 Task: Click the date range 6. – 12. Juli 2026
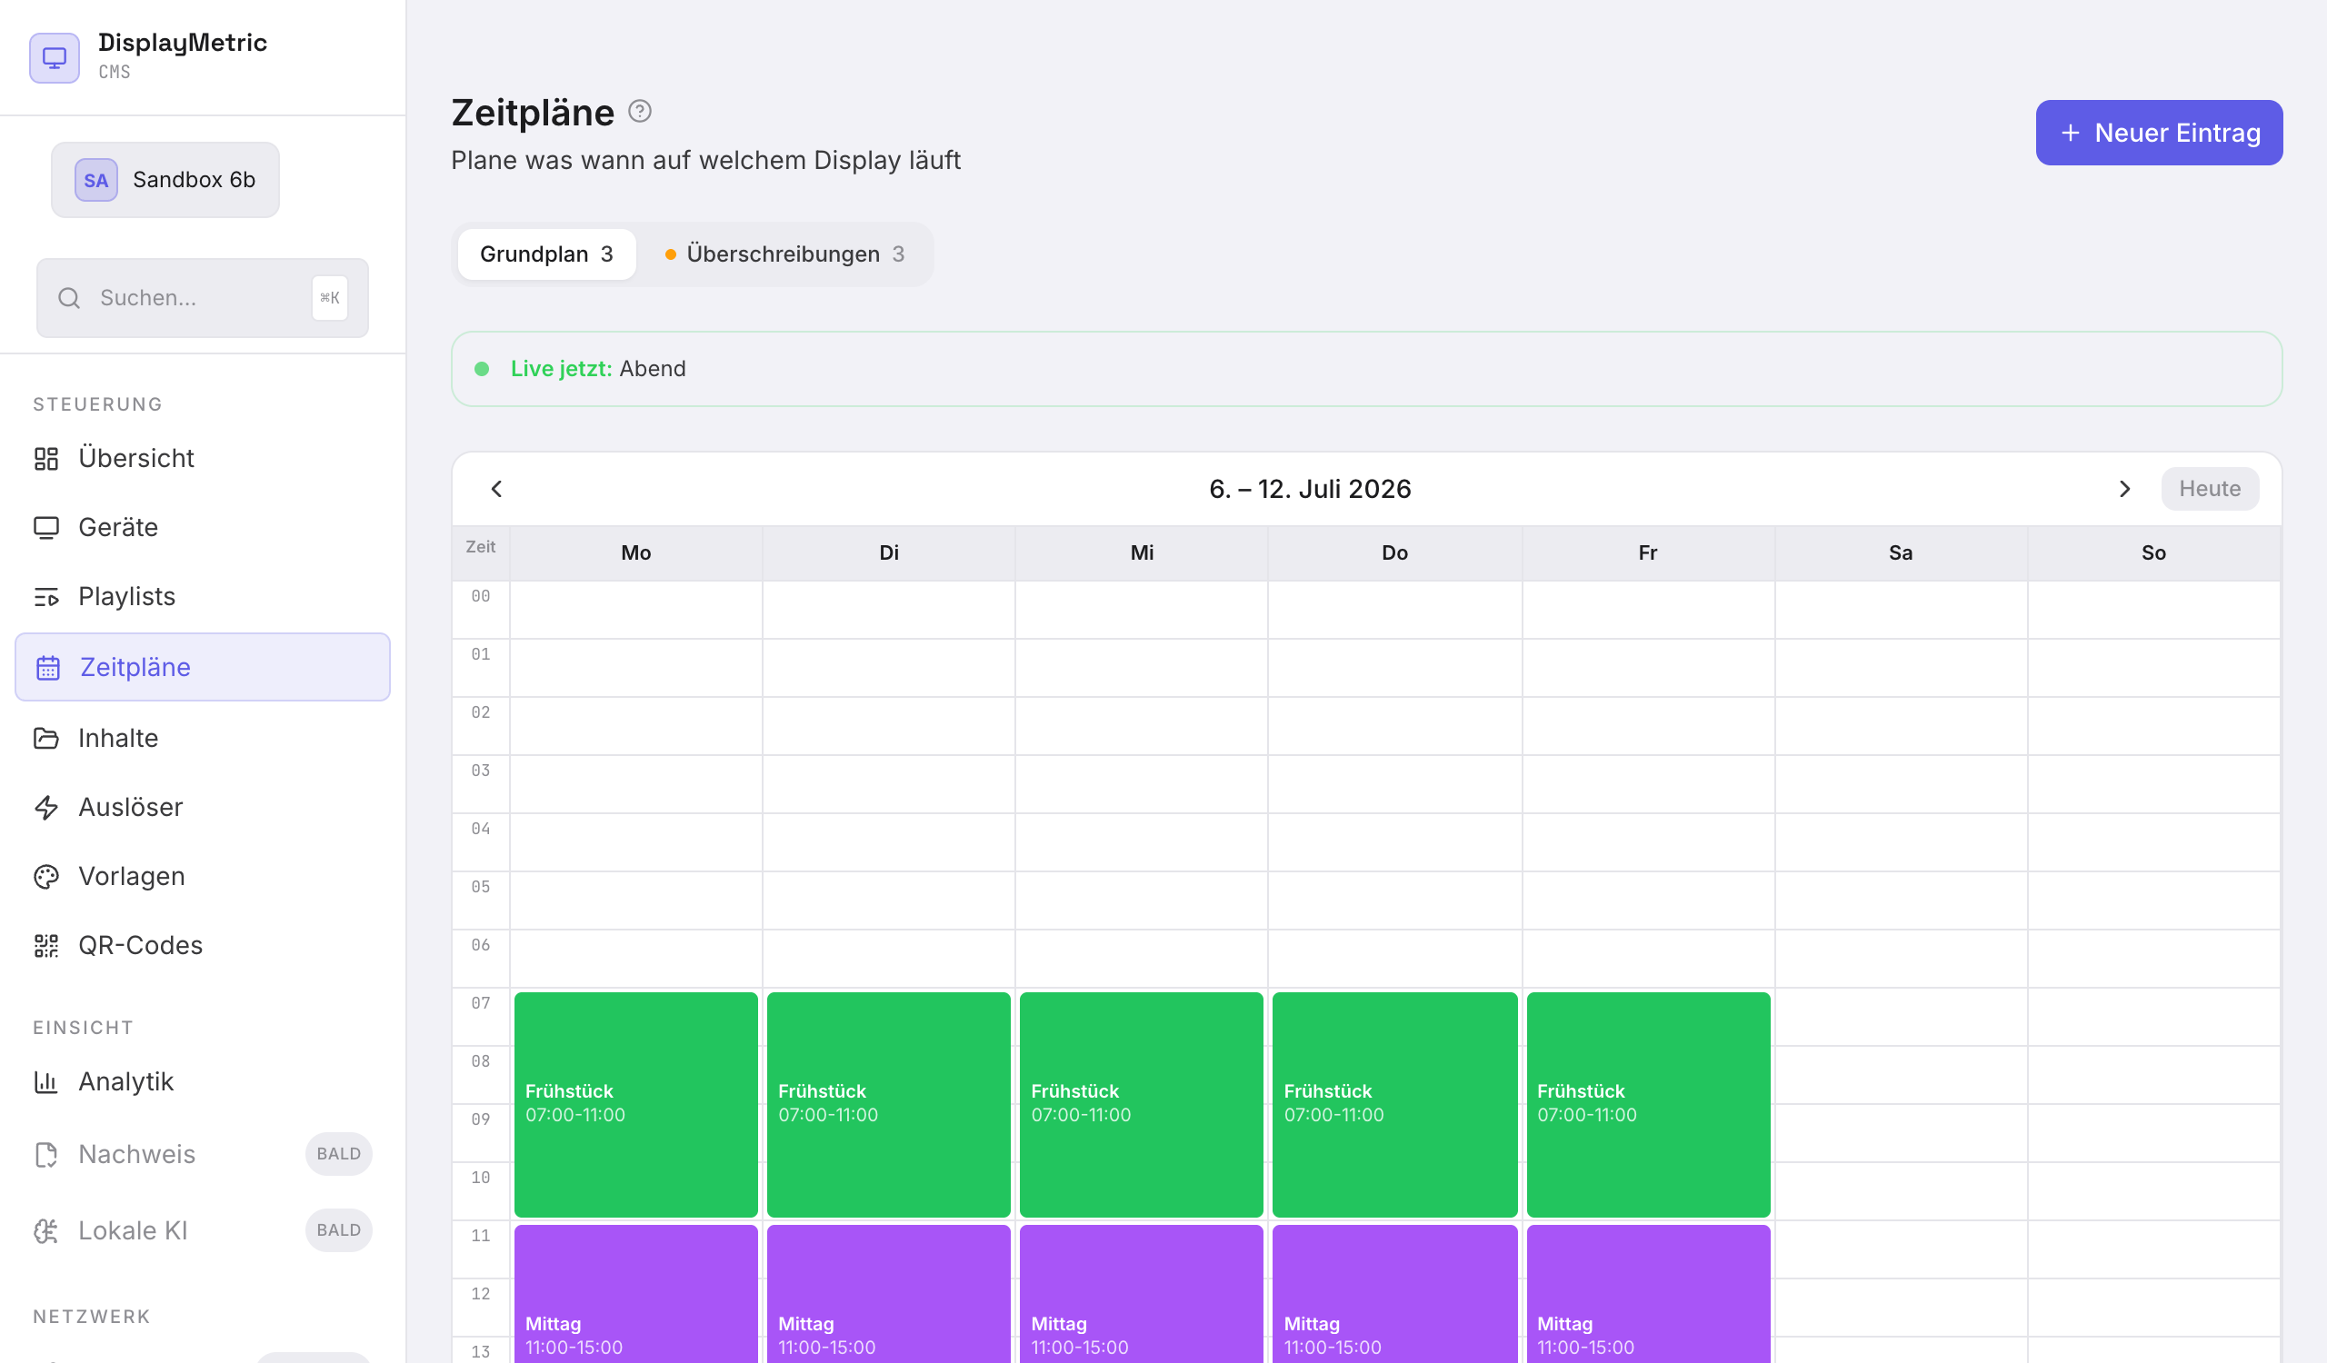tap(1311, 489)
